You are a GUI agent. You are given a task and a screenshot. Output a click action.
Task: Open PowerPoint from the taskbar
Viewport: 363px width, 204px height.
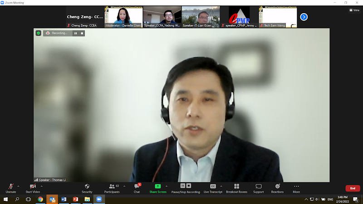click(75, 199)
